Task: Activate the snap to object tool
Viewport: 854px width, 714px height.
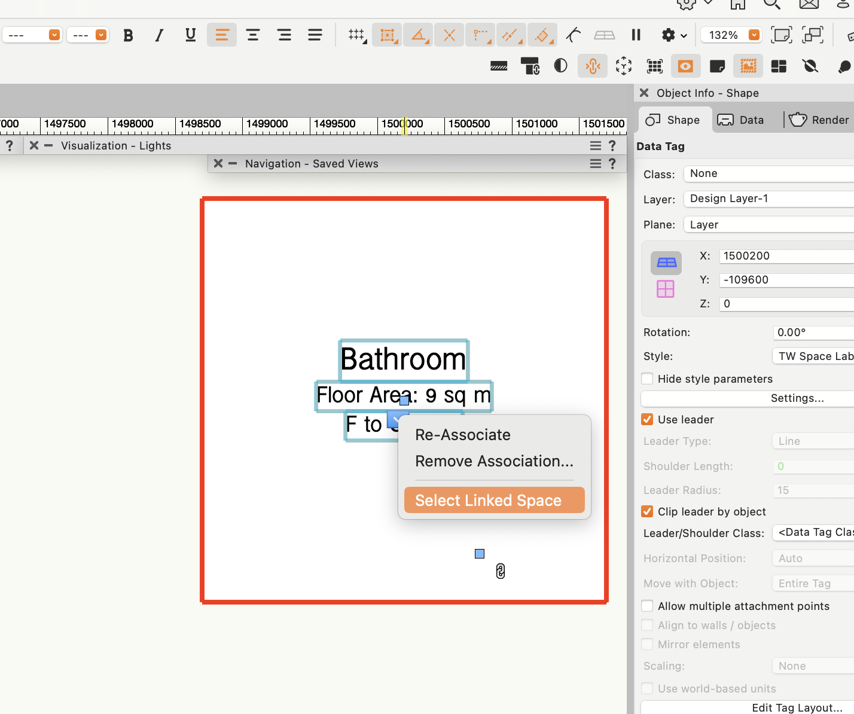Action: (x=387, y=35)
